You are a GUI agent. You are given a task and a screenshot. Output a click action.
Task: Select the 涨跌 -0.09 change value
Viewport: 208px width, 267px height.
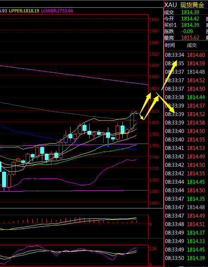coord(187,31)
